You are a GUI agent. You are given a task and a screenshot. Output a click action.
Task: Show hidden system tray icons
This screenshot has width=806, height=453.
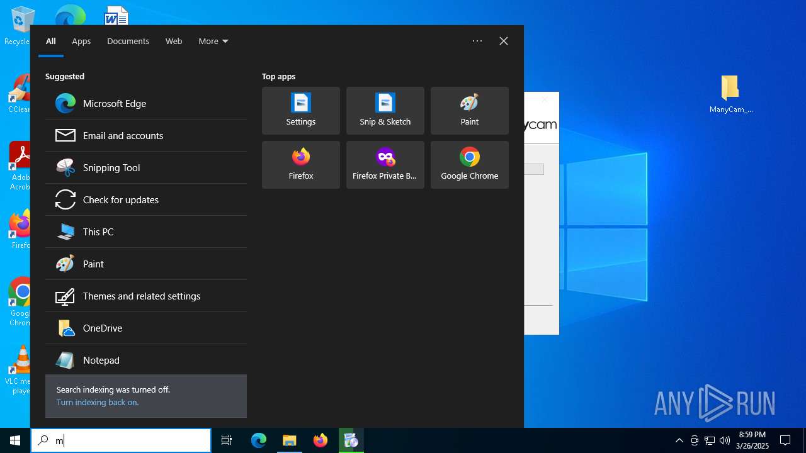[x=679, y=440]
